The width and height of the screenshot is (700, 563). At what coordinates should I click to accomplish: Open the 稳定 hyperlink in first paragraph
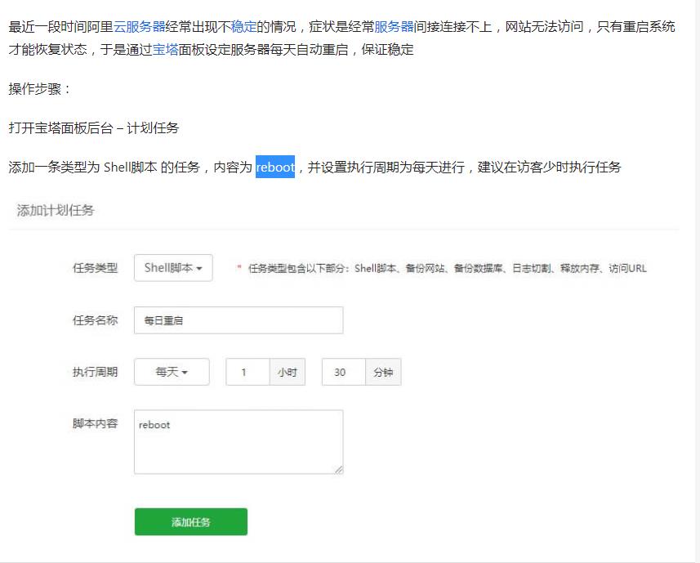243,27
